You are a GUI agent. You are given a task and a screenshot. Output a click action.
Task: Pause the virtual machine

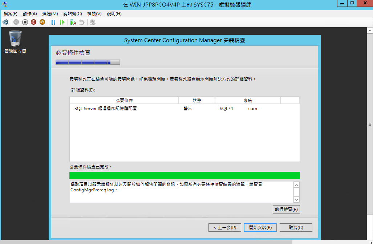coord(53,23)
